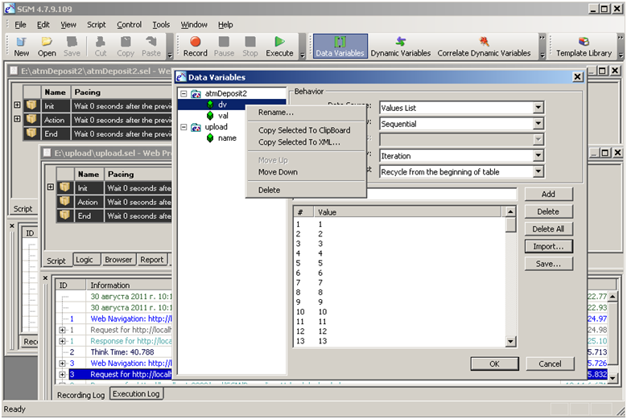Screen dimensions: 627x419
Task: Click the Import... button
Action: (547, 246)
